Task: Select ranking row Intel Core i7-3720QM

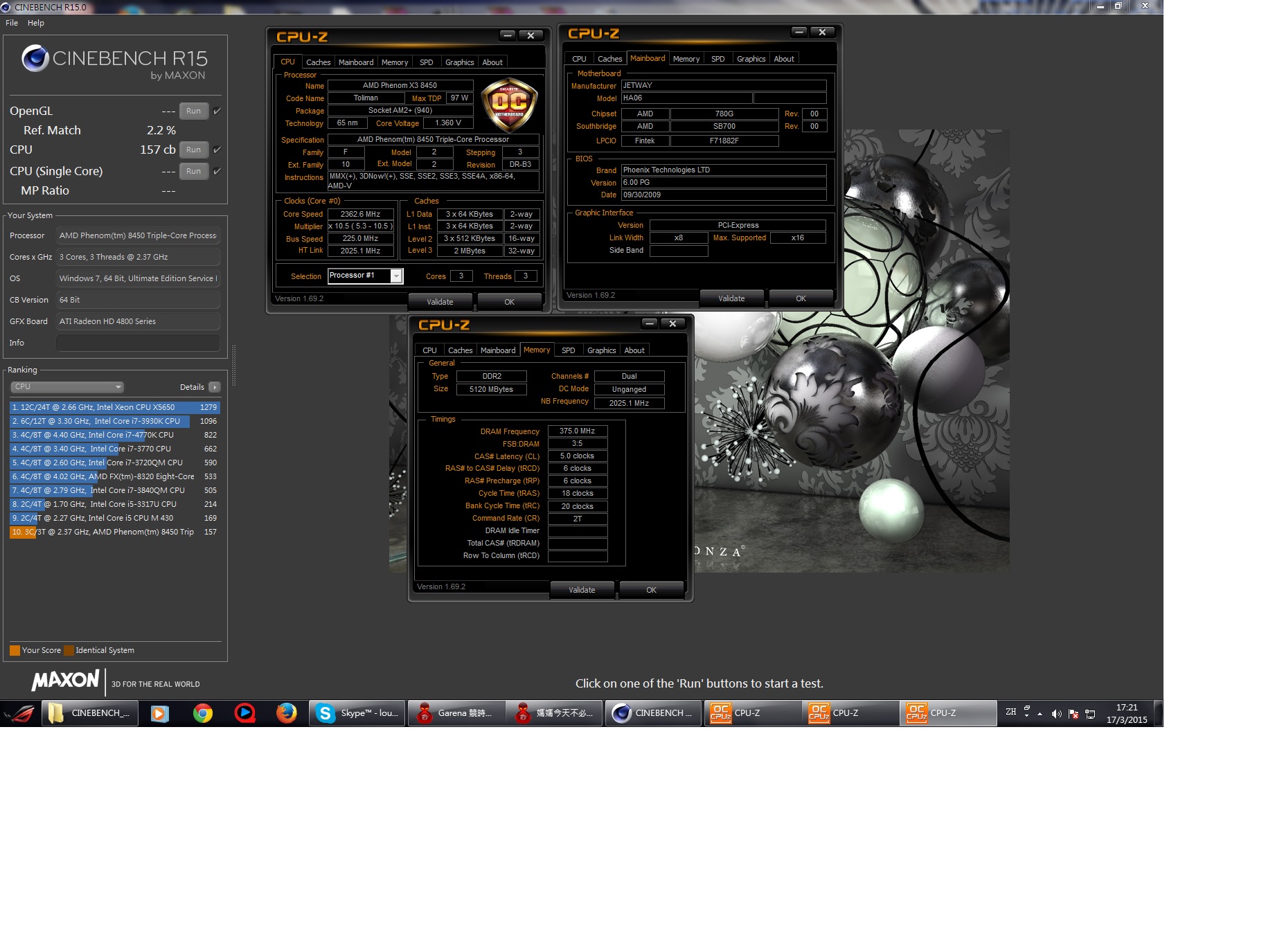Action: pyautogui.click(x=115, y=463)
